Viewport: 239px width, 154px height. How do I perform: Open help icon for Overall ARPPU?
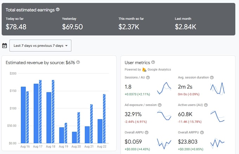tap(202, 132)
